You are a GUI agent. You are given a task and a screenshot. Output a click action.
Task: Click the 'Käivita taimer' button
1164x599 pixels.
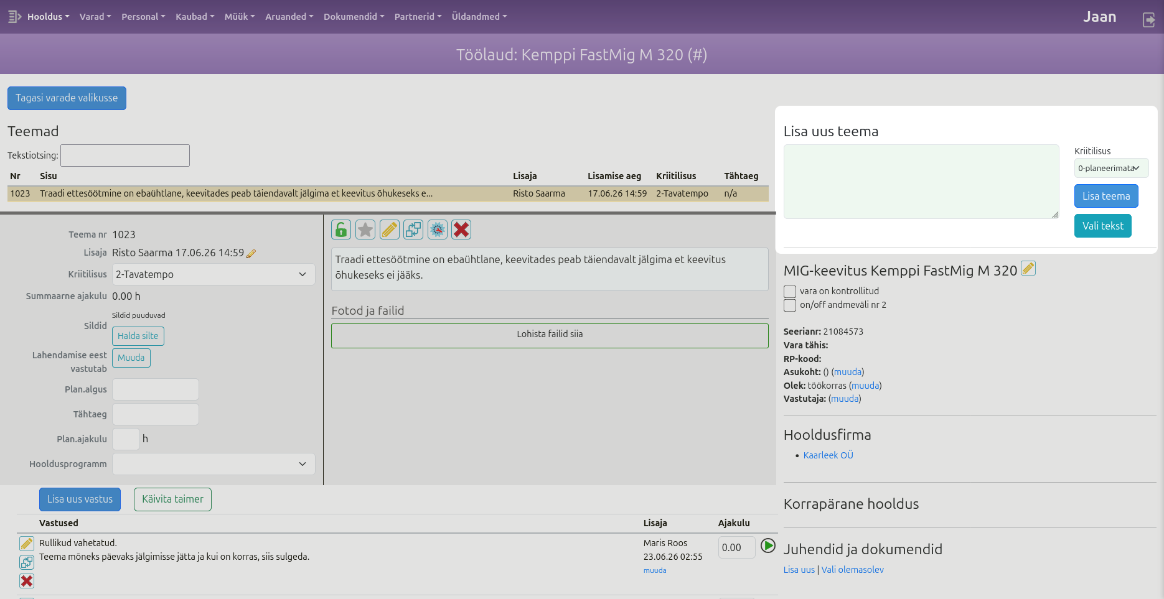(x=172, y=499)
